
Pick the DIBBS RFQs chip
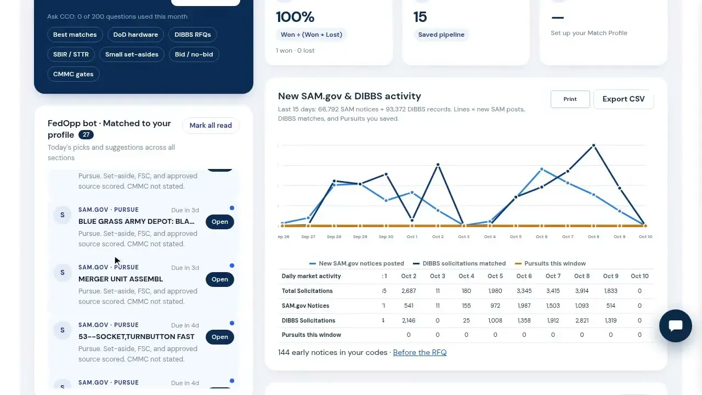[193, 35]
